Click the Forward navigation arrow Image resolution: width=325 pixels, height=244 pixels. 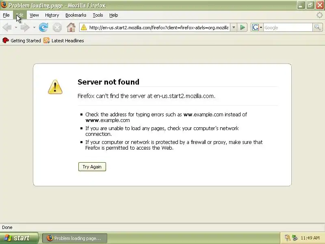click(x=25, y=27)
